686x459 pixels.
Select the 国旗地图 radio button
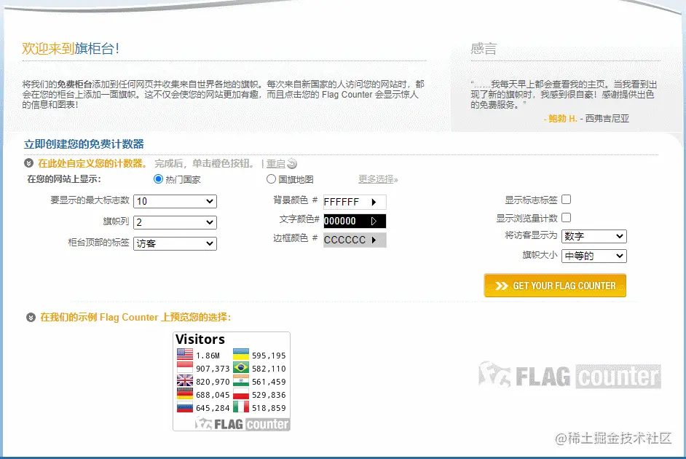[x=271, y=179]
